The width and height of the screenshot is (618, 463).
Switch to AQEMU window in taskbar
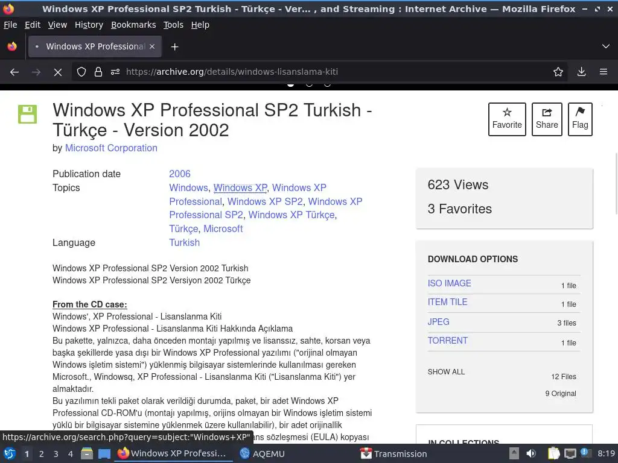pos(263,454)
